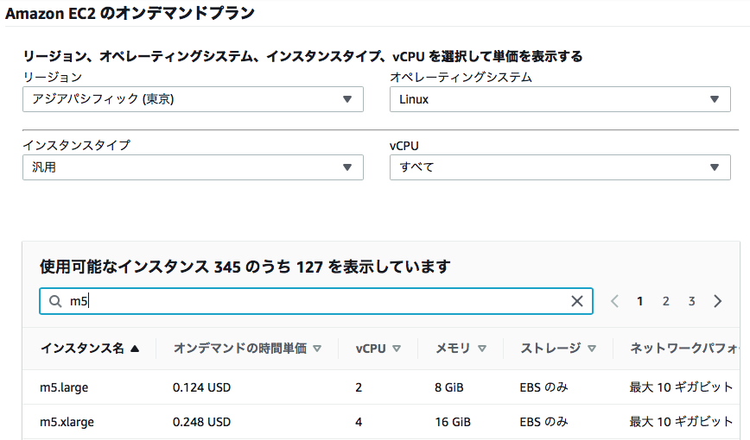Click vCPU value 4 for m5.xlarge
Screen dimensions: 750x440
click(359, 423)
